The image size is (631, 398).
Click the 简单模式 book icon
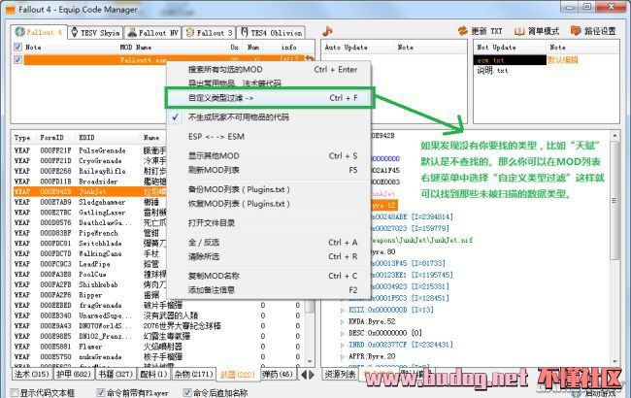[x=519, y=31]
